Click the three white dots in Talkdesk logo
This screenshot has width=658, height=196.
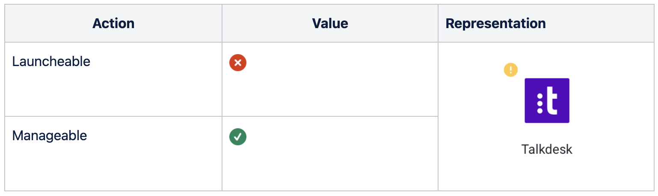click(x=539, y=104)
